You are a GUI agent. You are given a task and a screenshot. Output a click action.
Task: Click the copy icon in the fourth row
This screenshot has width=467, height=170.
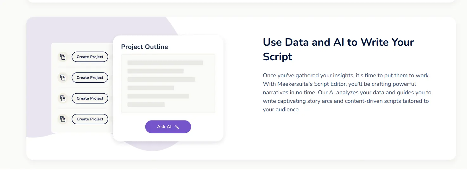(x=63, y=119)
